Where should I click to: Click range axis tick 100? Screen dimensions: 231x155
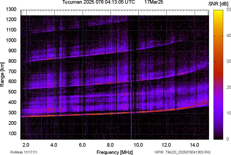point(12,133)
